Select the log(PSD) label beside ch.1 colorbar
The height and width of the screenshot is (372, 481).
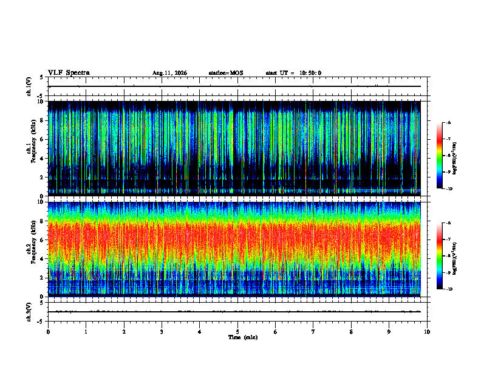[455, 159]
